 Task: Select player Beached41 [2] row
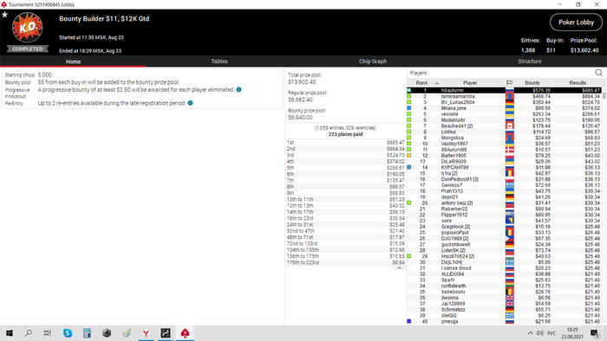click(505, 125)
